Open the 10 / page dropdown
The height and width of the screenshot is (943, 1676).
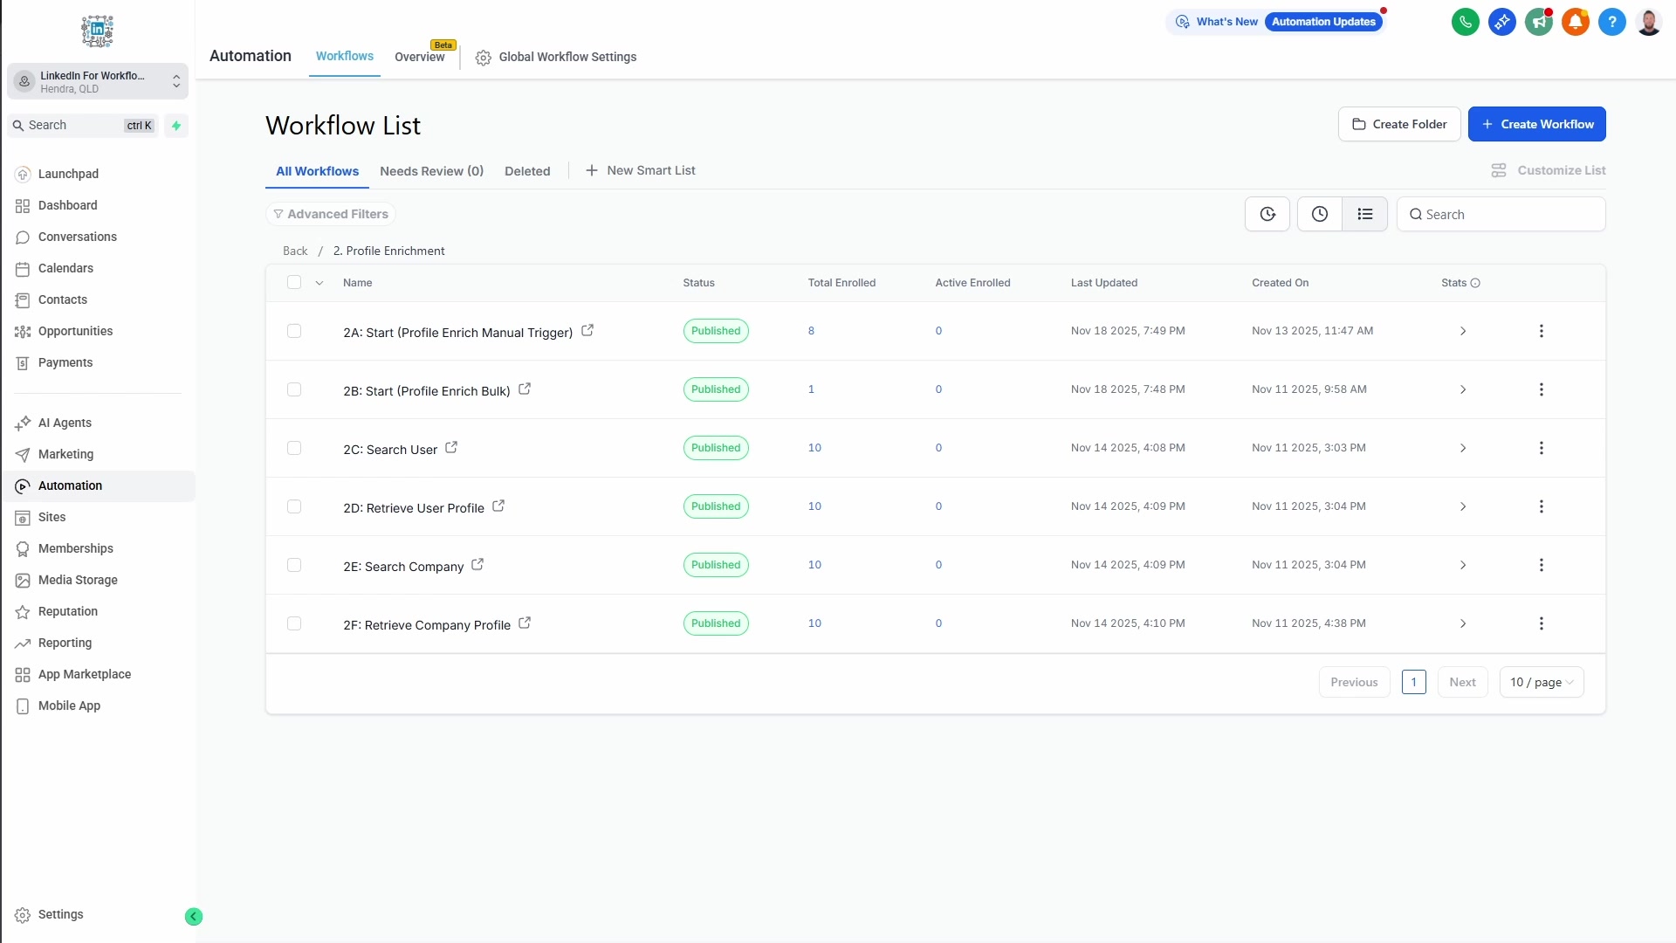(x=1541, y=682)
